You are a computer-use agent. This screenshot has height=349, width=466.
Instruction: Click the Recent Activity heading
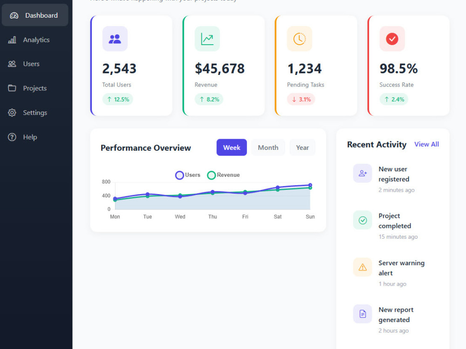click(377, 144)
